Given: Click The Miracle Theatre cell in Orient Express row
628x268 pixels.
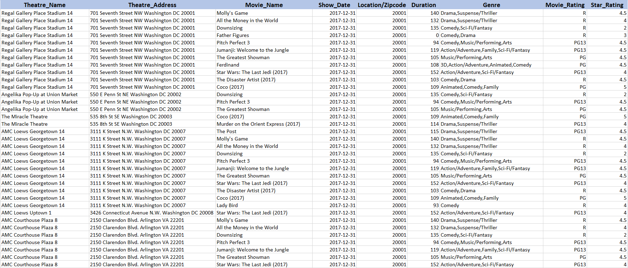Looking at the screenshot, I should tap(44, 124).
